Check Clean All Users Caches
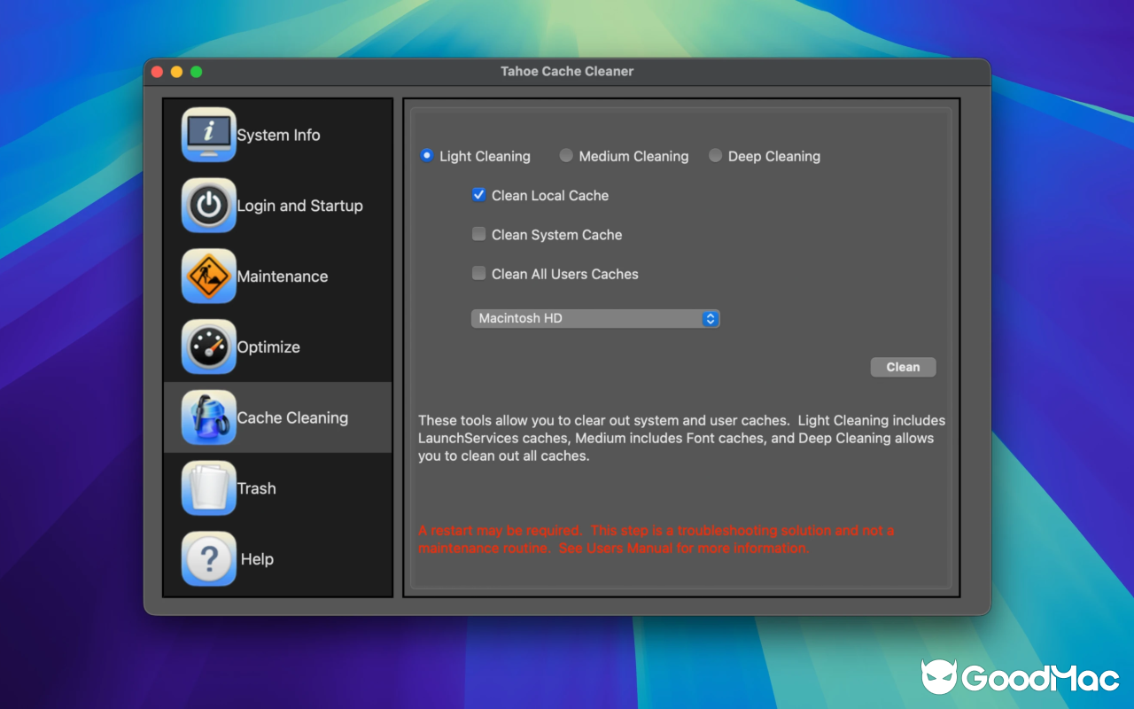The image size is (1134, 709). coord(478,273)
